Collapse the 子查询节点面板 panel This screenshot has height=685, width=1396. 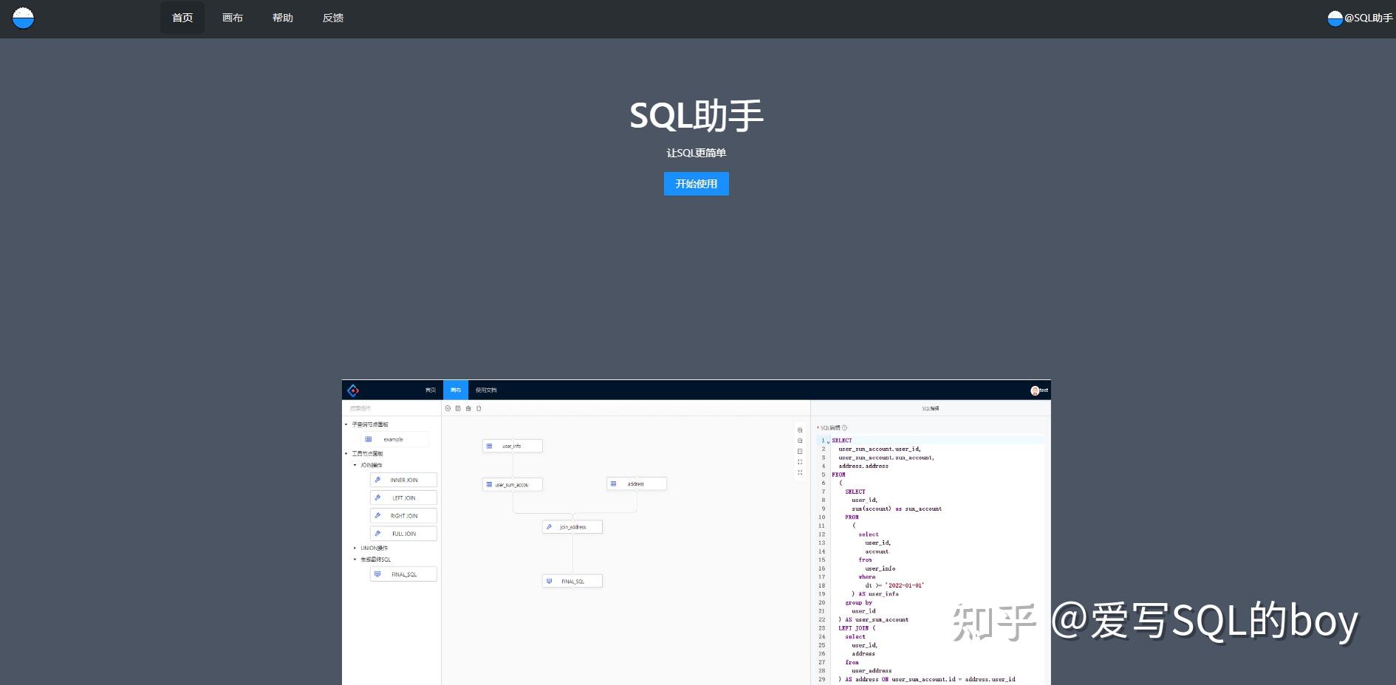346,424
